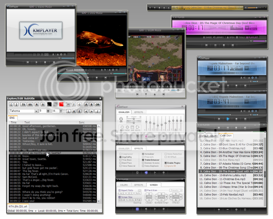Click the minus icon below the playlist
The width and height of the screenshot is (273, 219).
point(228,210)
